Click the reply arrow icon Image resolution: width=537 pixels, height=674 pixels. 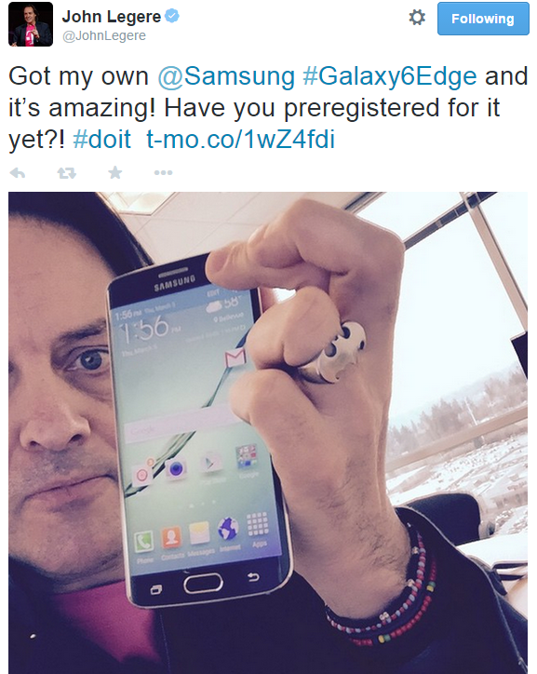click(x=18, y=173)
